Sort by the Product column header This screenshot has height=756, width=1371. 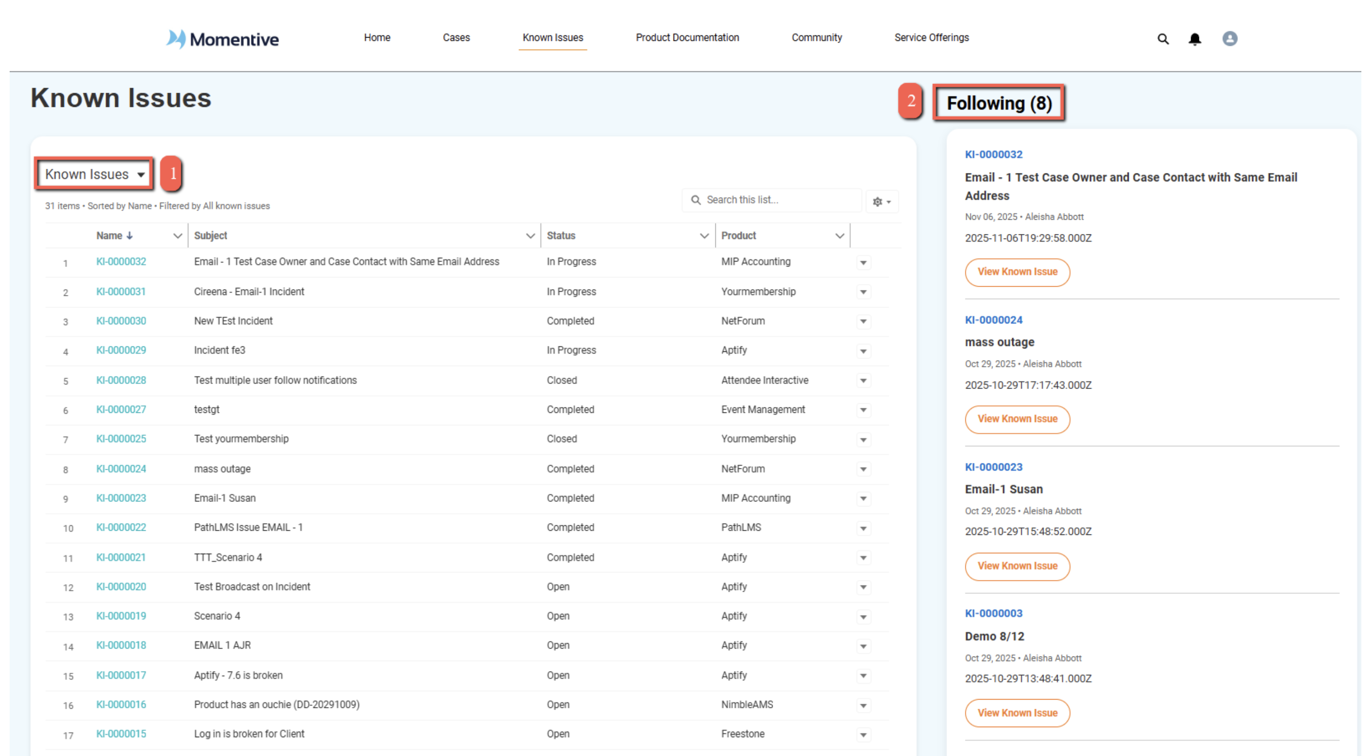tap(738, 236)
